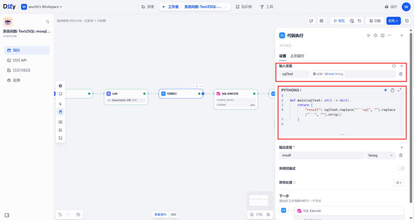Open 日志与标注 in the left sidebar
This screenshot has width=414, height=220.
[27, 70]
